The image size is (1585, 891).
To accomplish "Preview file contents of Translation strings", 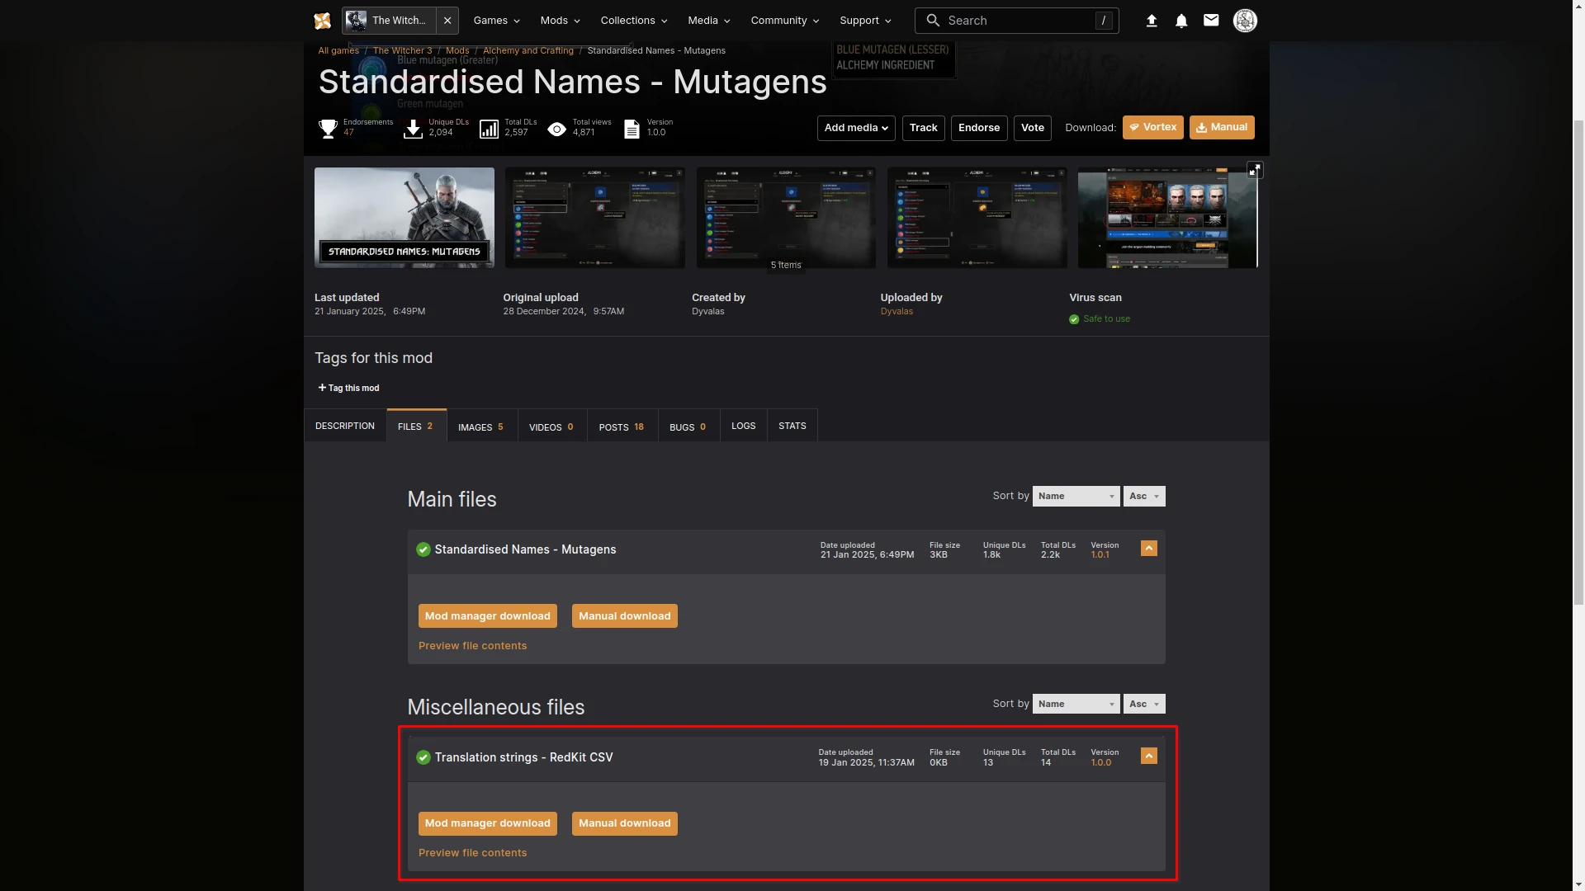I will pos(472,853).
